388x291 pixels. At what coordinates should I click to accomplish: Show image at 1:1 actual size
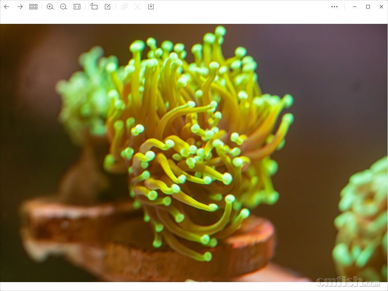click(77, 6)
